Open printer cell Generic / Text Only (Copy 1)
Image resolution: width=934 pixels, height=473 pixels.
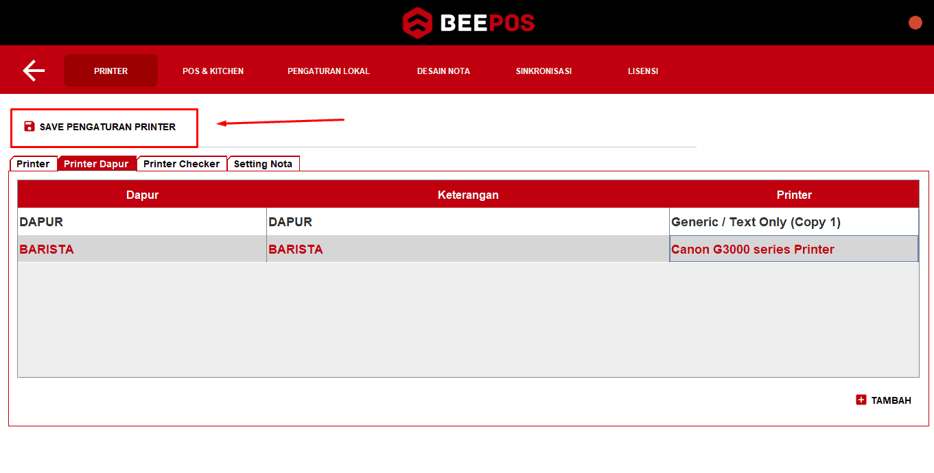click(x=793, y=222)
